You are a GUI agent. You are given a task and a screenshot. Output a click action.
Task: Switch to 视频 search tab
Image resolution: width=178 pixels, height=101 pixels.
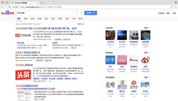point(60,18)
